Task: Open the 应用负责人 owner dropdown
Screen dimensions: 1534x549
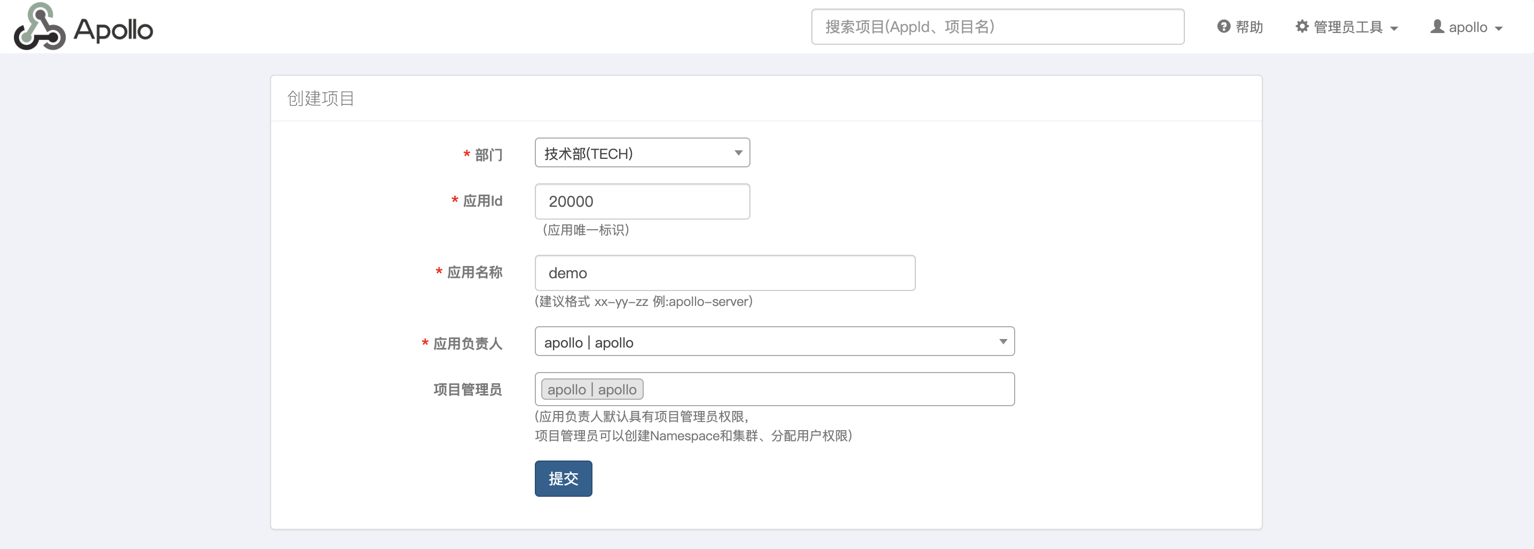Action: tap(773, 342)
